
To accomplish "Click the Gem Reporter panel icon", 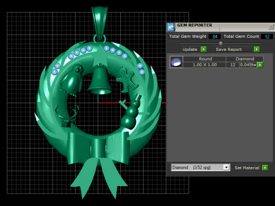I will tap(171, 27).
